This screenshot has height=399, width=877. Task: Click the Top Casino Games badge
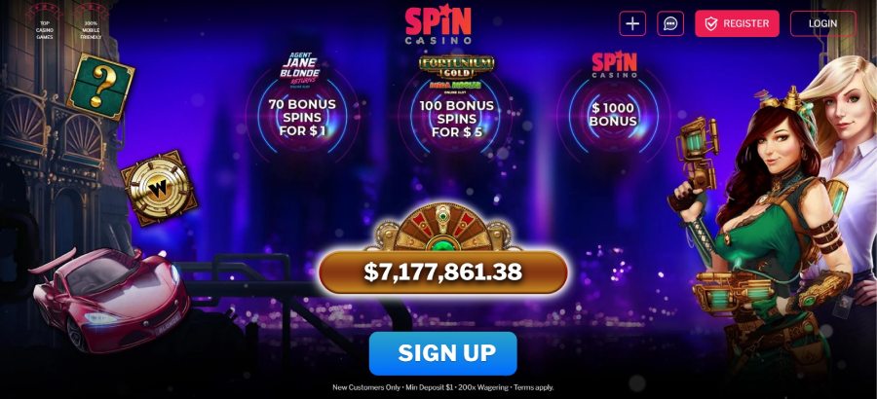(x=44, y=22)
